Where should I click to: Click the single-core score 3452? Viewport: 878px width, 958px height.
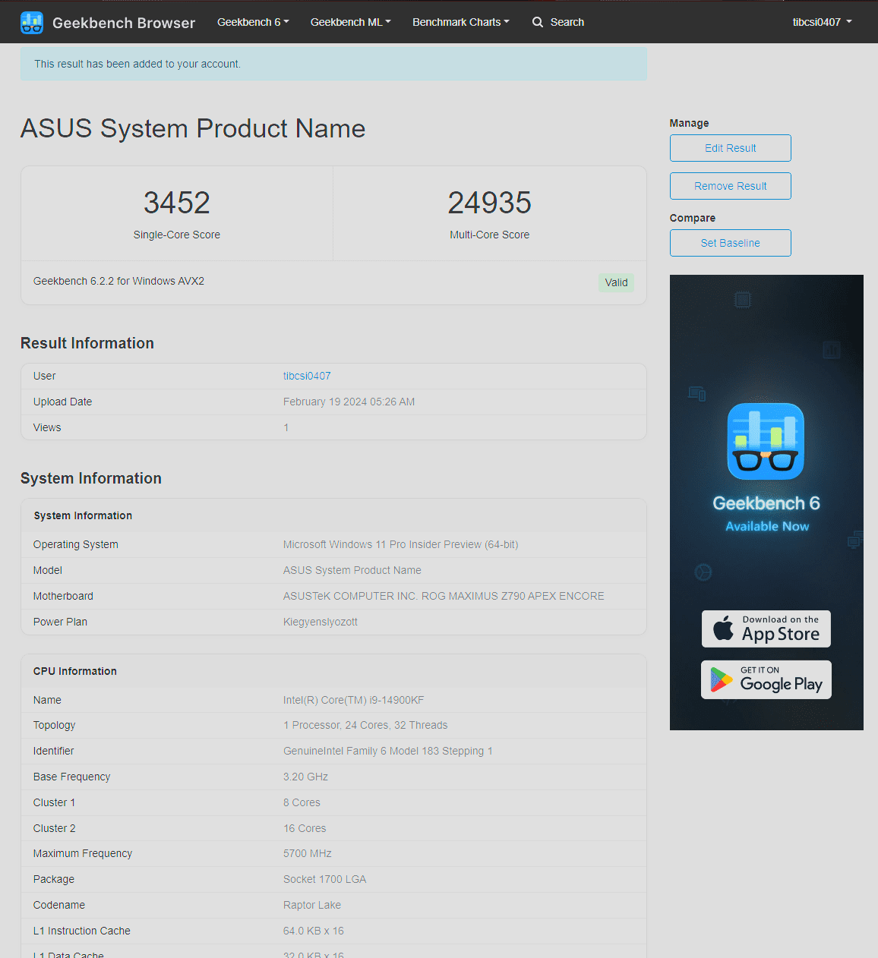176,203
